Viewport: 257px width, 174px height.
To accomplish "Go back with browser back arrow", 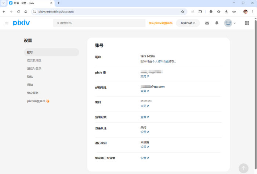I will click(4, 12).
